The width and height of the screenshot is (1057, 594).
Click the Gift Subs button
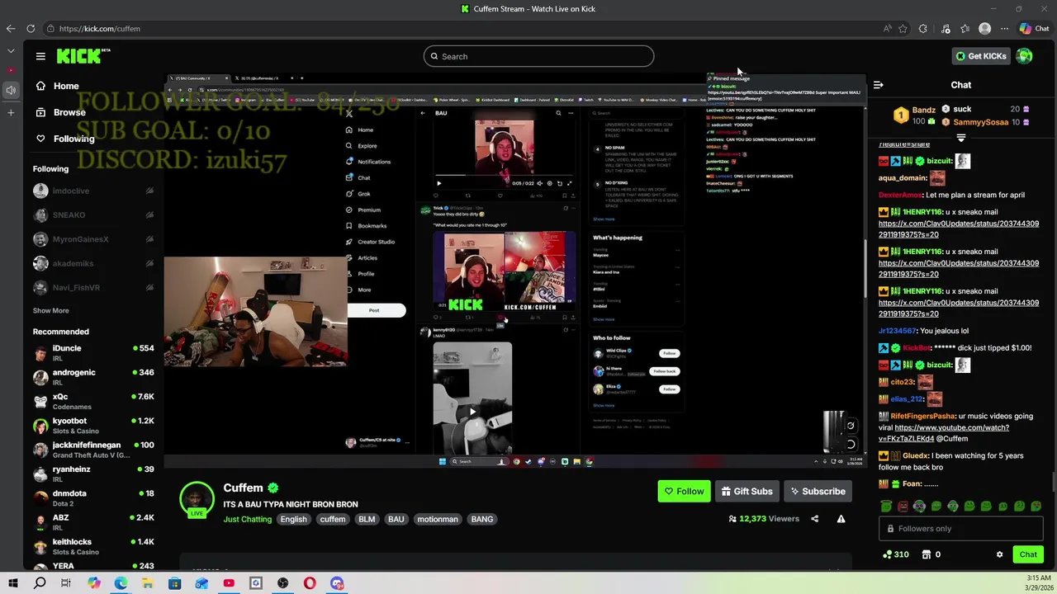click(x=747, y=491)
